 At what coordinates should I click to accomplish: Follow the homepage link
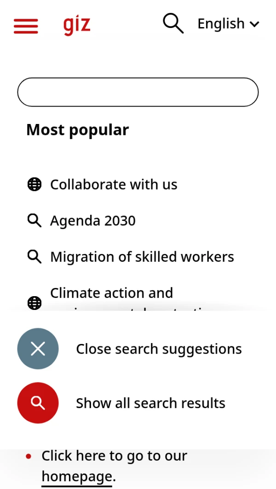click(77, 477)
